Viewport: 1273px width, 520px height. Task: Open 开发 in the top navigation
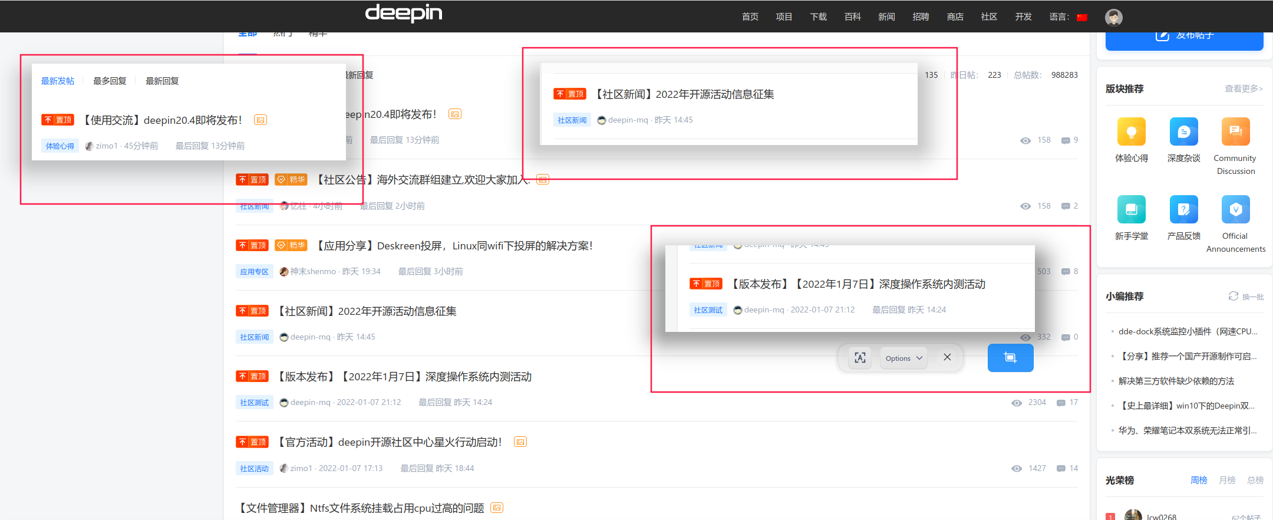(1024, 17)
